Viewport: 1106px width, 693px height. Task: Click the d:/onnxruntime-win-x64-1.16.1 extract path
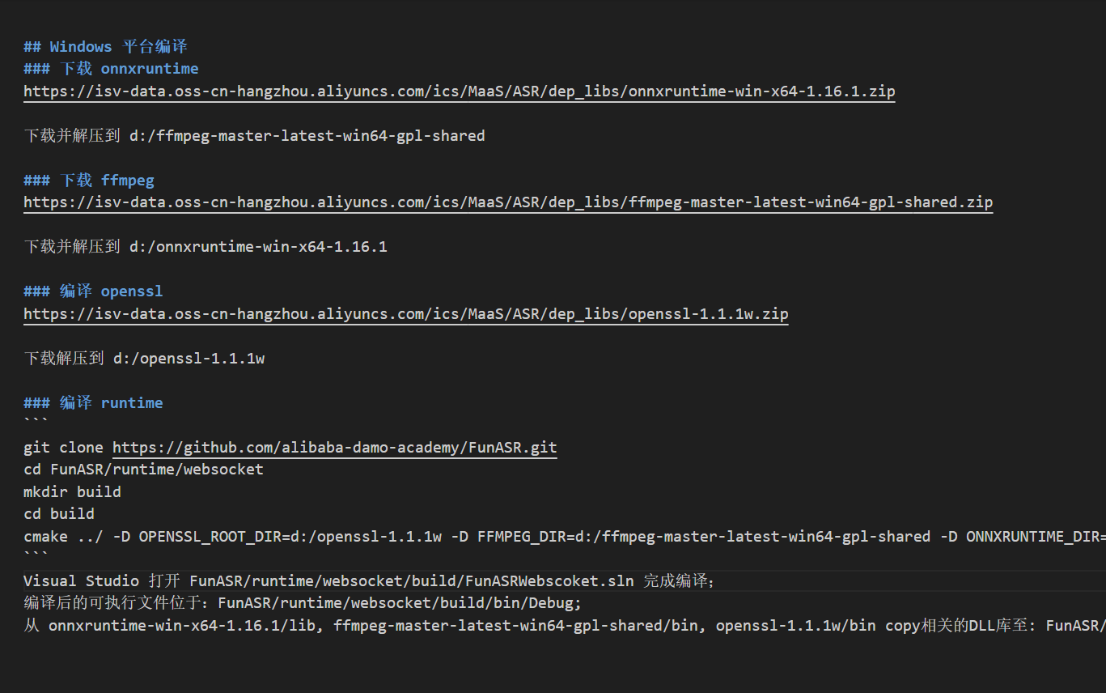tap(258, 247)
